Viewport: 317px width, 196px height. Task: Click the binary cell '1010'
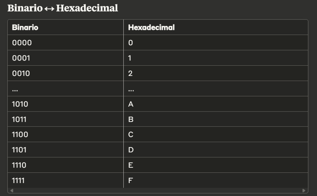point(20,104)
